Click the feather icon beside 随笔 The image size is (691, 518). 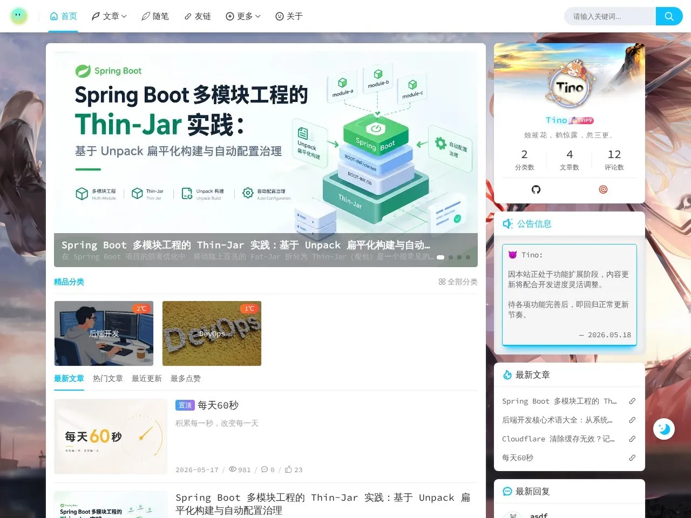click(x=146, y=16)
